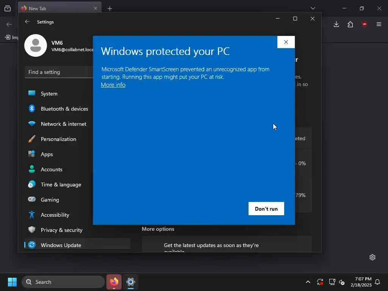
Task: Click Get the latest updates option
Action: pos(227,244)
